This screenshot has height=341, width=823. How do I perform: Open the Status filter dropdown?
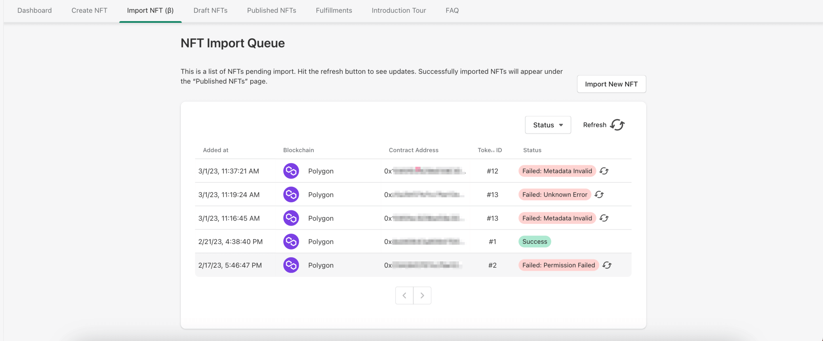548,125
